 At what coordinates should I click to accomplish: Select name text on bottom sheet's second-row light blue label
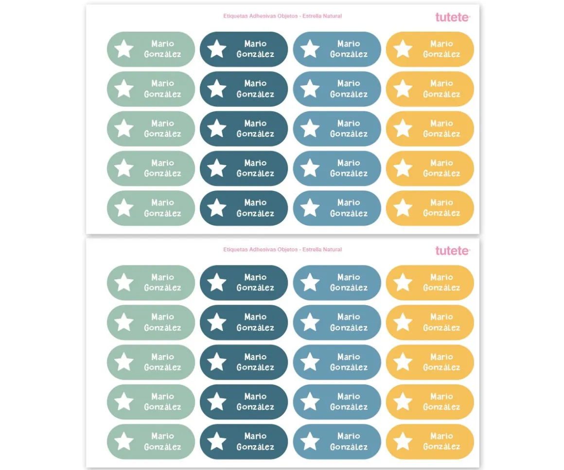[x=349, y=322]
